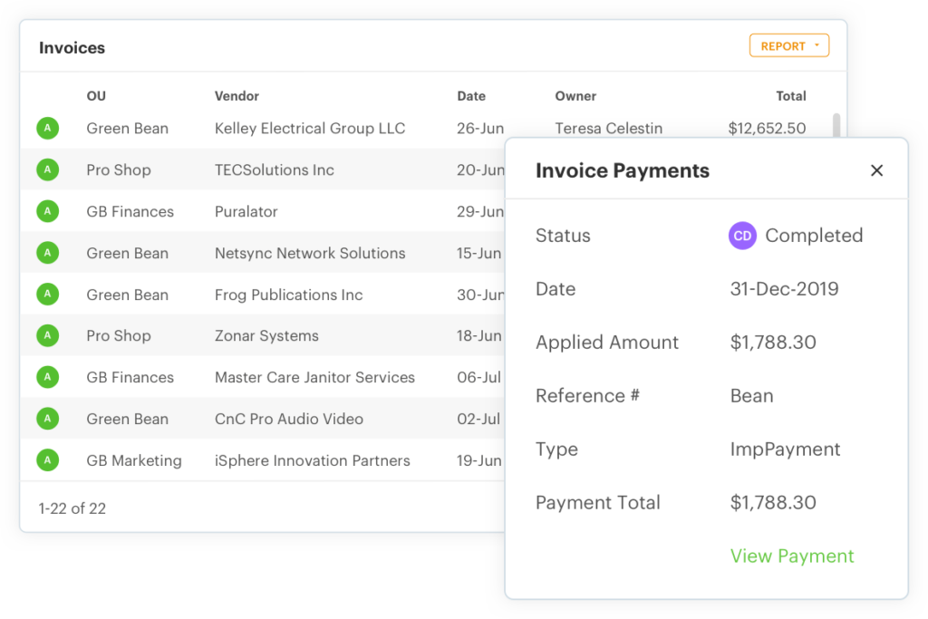Click the invoices list vertical scrollbar
The image size is (928, 619).
tap(836, 125)
